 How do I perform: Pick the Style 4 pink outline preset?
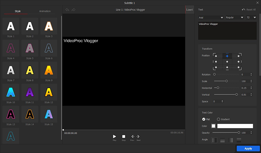(11, 48)
